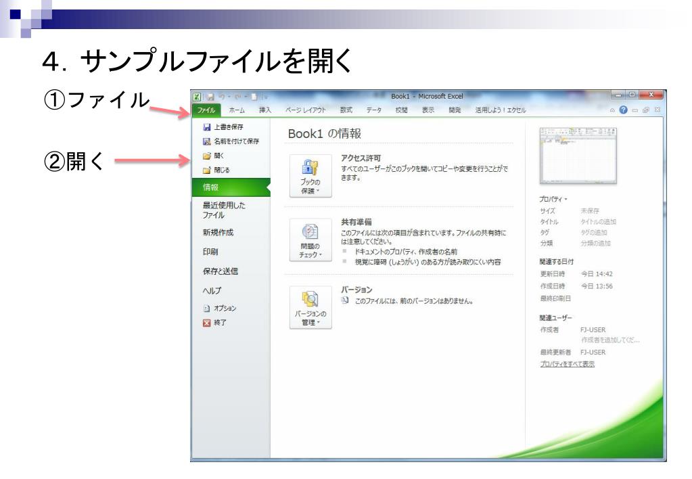Click the quick access new document icon
Screen dimensions: 692x479
(x=254, y=97)
